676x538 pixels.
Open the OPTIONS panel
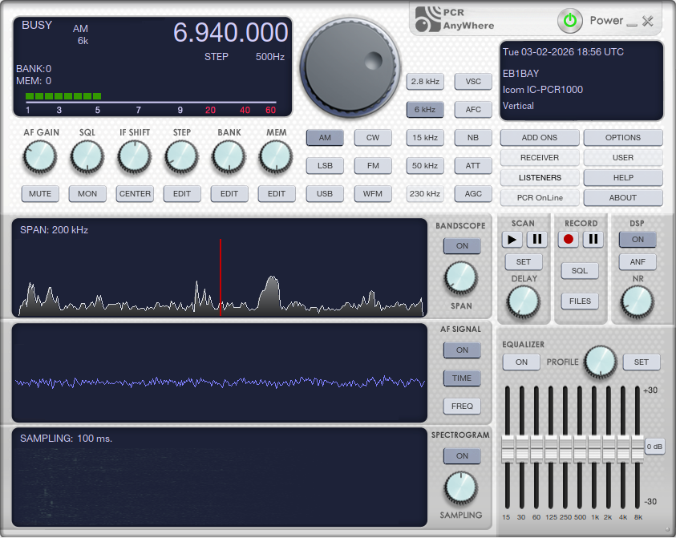623,138
